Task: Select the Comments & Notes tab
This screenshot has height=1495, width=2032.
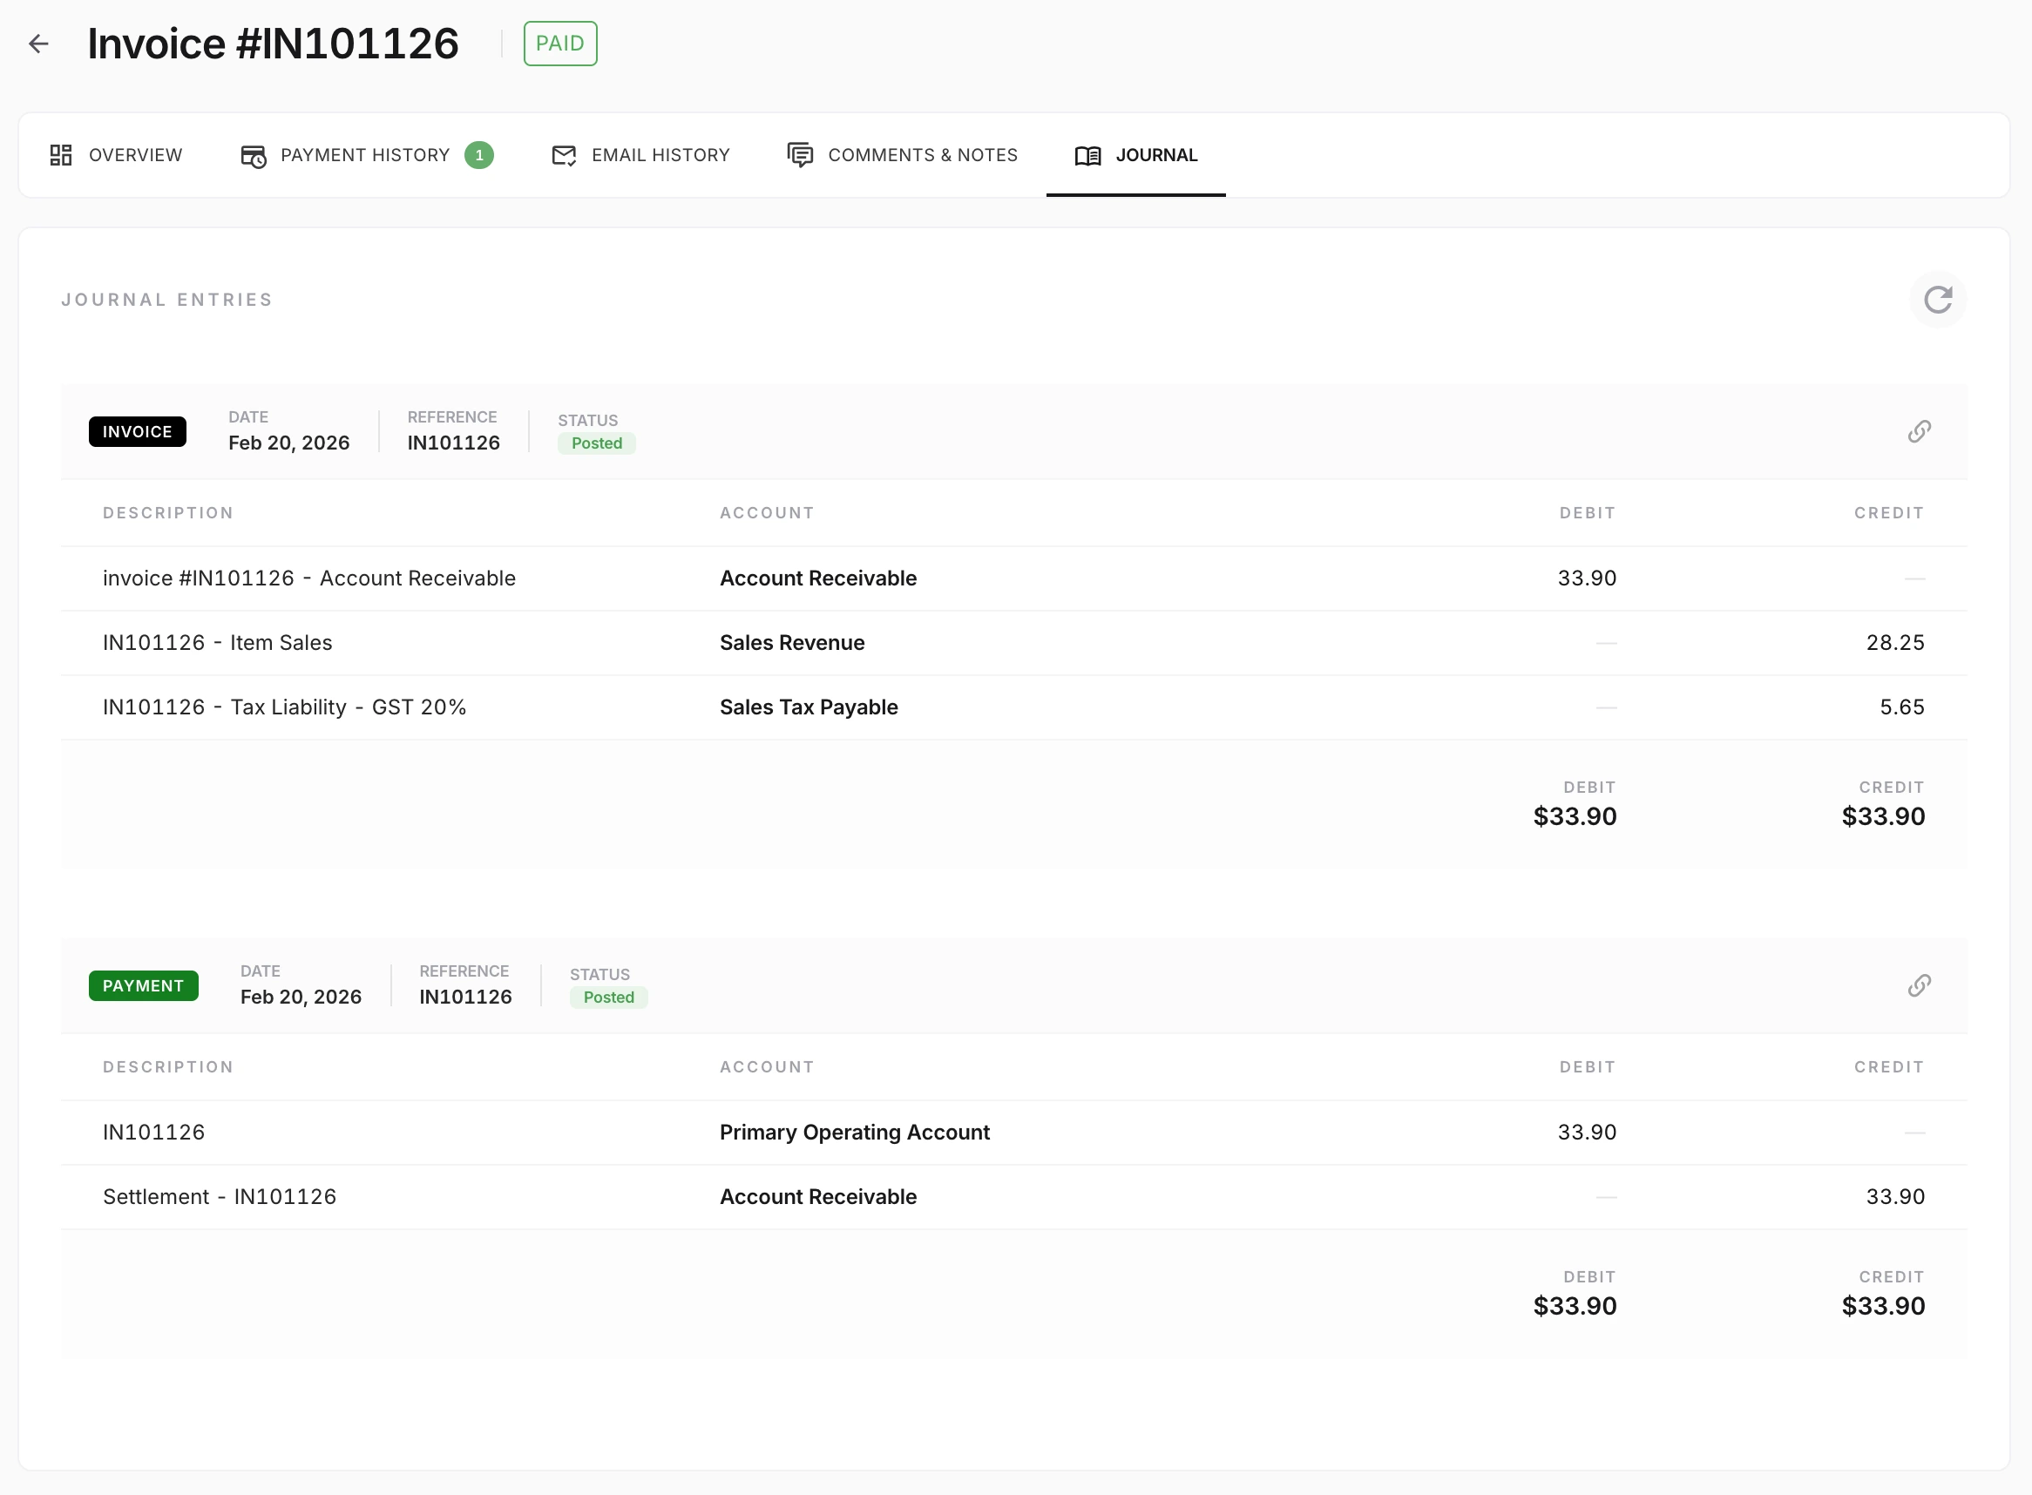Action: (921, 155)
